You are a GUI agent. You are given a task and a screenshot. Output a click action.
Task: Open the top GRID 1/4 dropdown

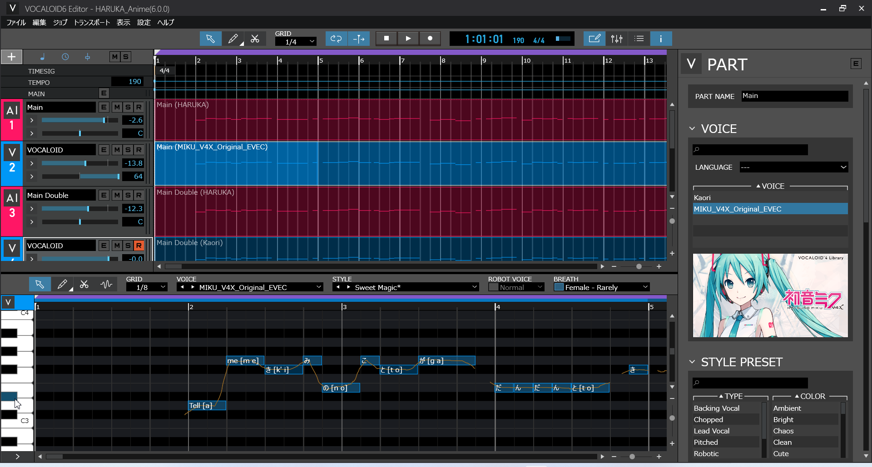[296, 42]
